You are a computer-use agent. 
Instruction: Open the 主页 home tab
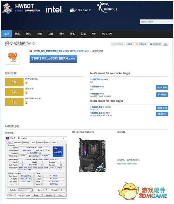[x=7, y=34]
